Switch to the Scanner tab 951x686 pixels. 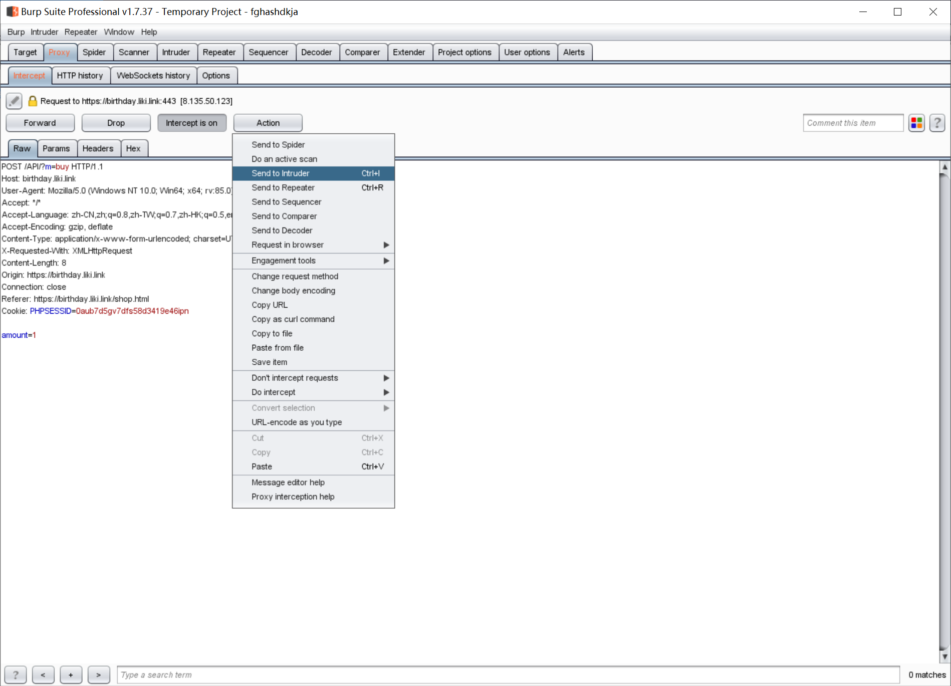coord(134,52)
